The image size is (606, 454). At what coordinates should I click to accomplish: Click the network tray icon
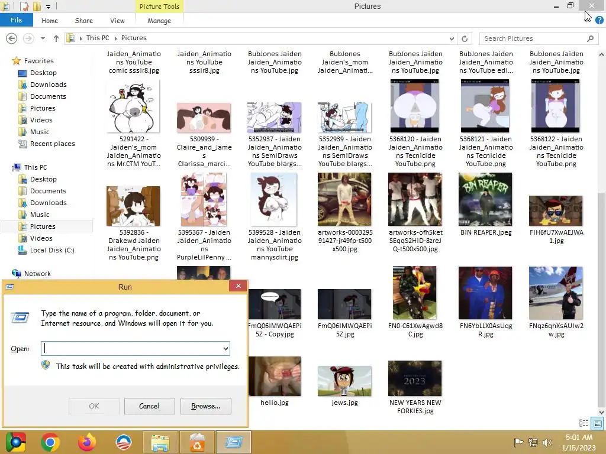pos(533,442)
